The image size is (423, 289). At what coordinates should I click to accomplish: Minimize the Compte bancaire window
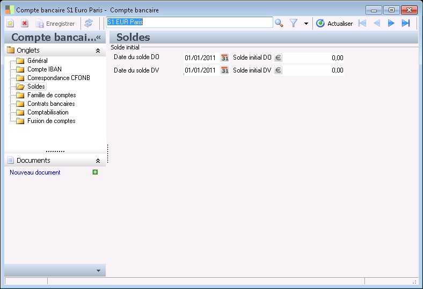(374, 10)
